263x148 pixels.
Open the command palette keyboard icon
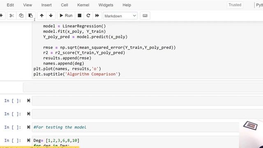(x=145, y=16)
